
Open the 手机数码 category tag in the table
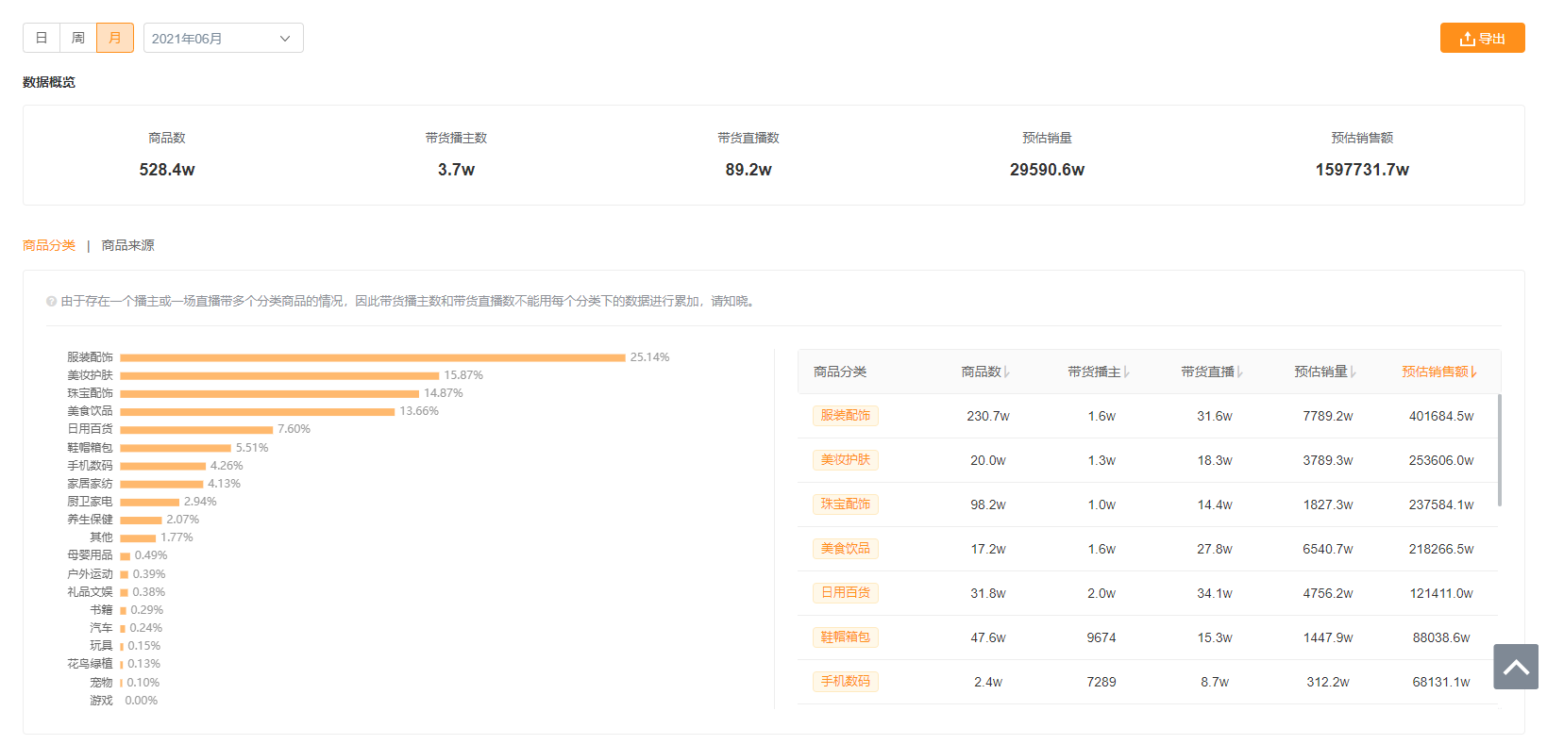846,682
